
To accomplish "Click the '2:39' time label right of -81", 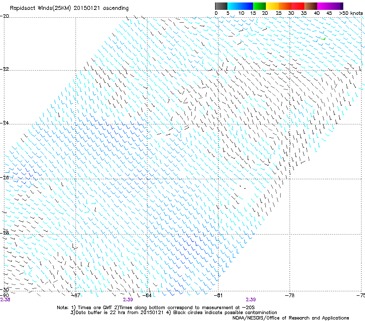I will coord(251,300).
